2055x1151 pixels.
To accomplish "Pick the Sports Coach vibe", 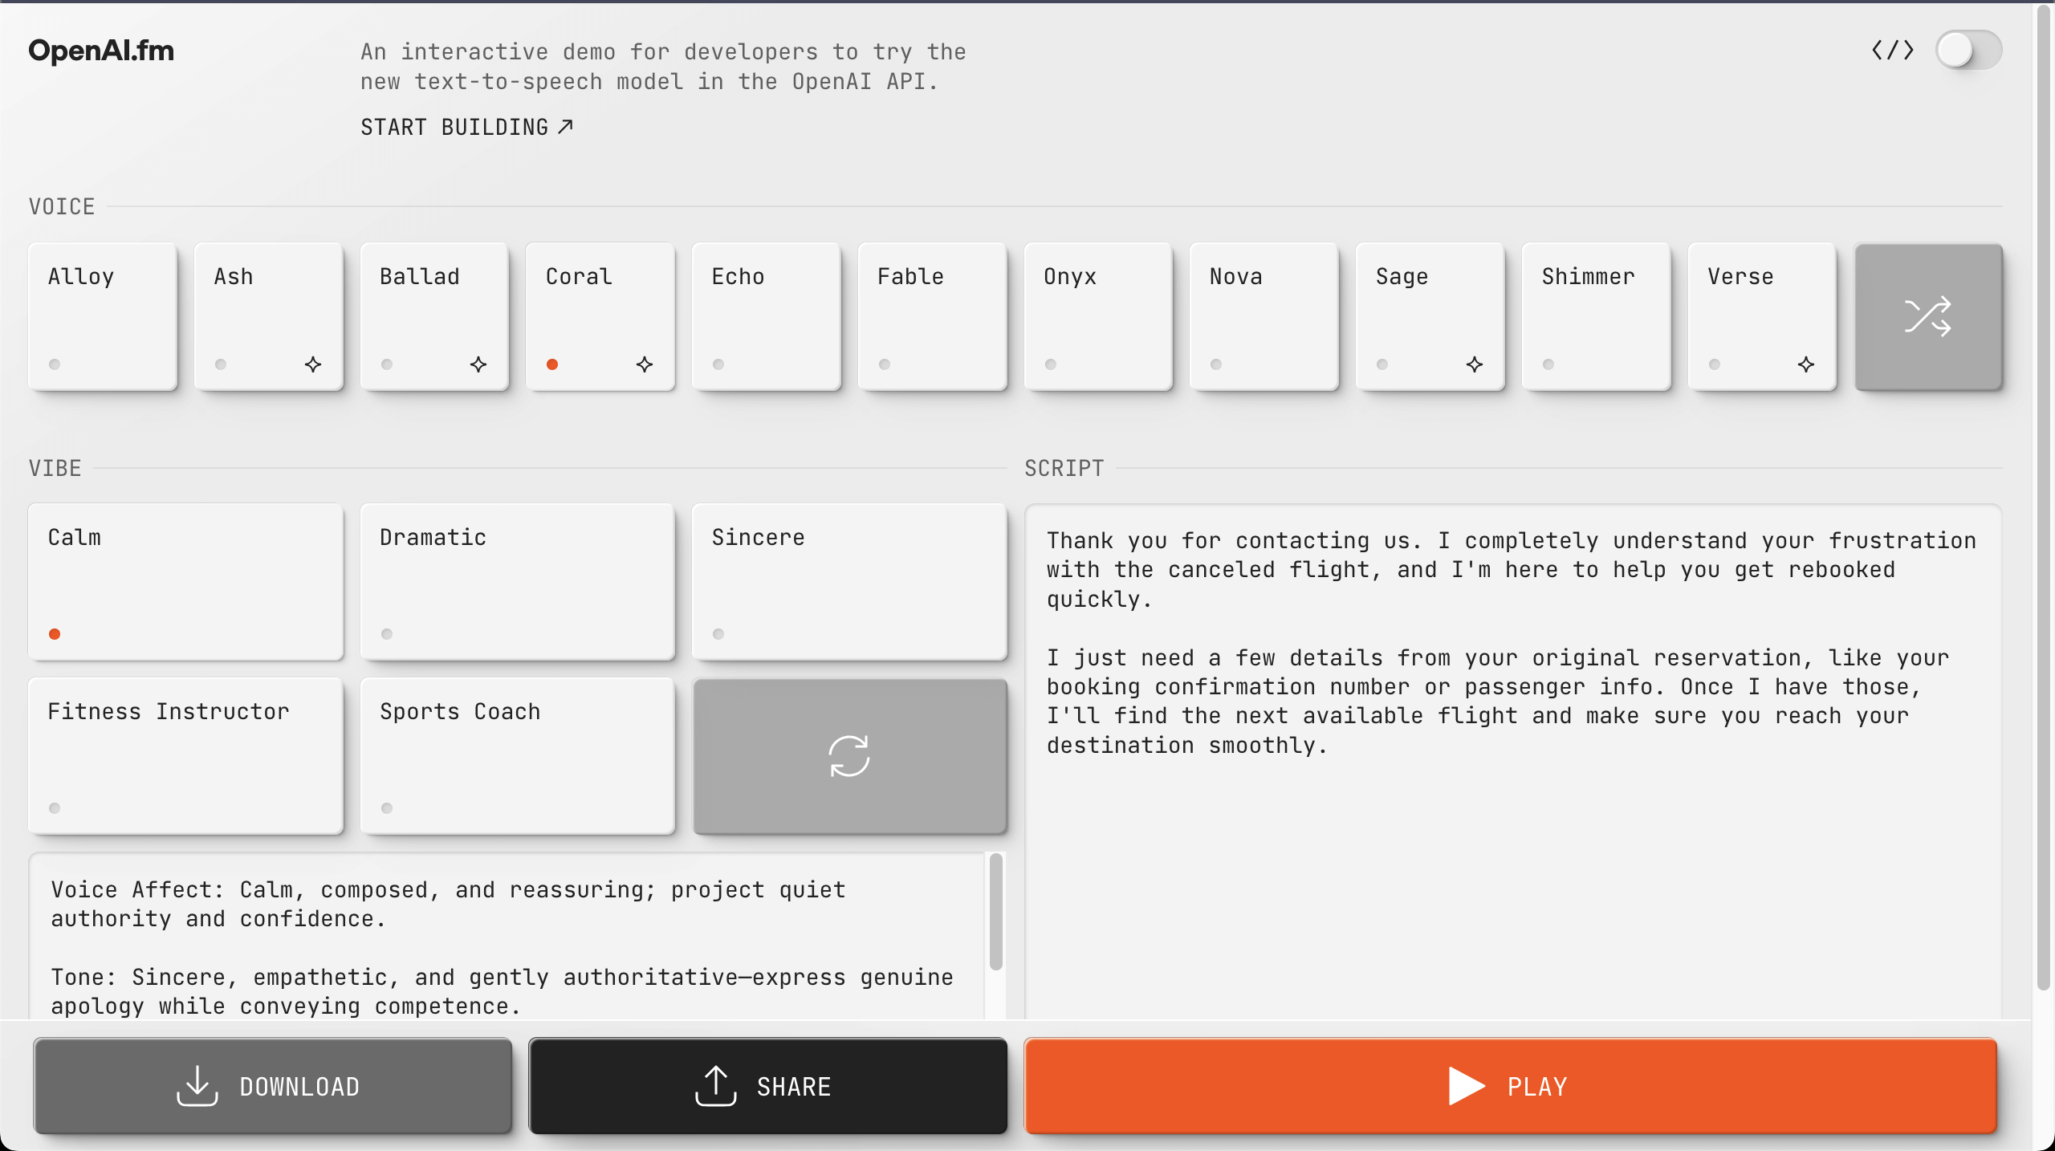I will pos(517,756).
